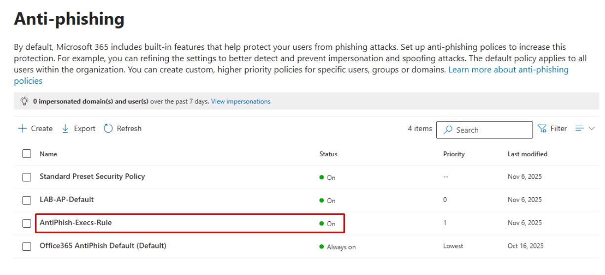Click inside the Search input field
The width and height of the screenshot is (605, 275).
489,130
